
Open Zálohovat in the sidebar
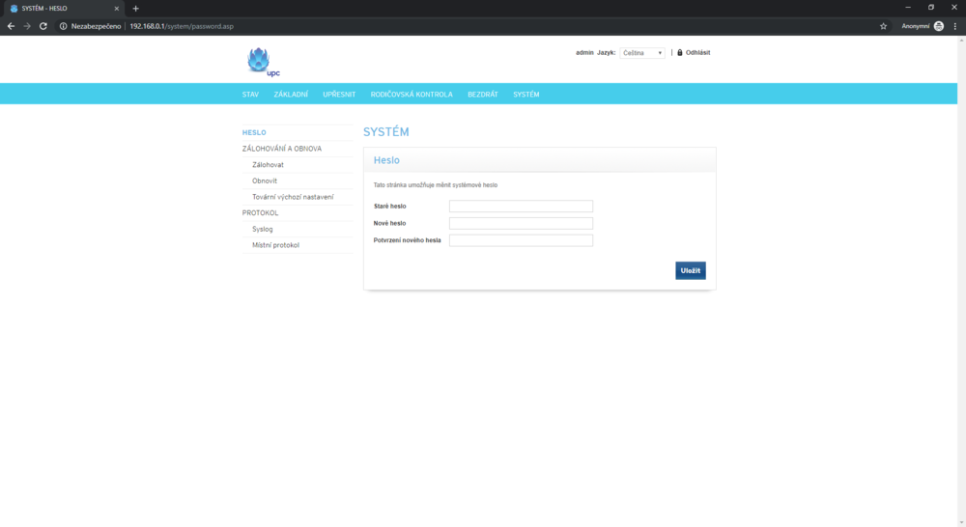[268, 165]
